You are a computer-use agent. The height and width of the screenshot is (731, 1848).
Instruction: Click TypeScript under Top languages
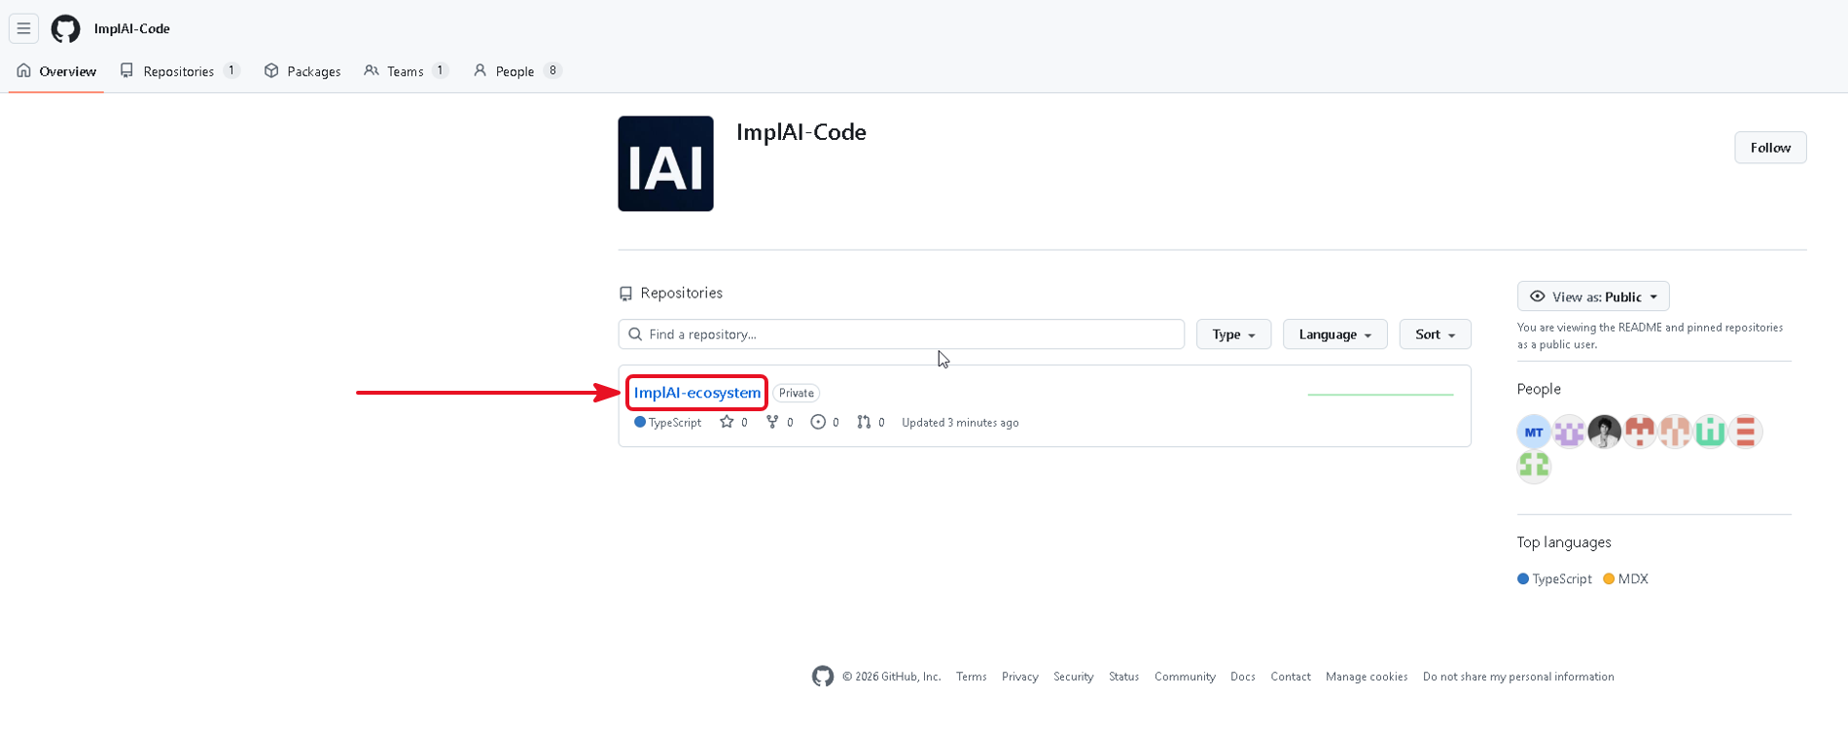coord(1554,579)
